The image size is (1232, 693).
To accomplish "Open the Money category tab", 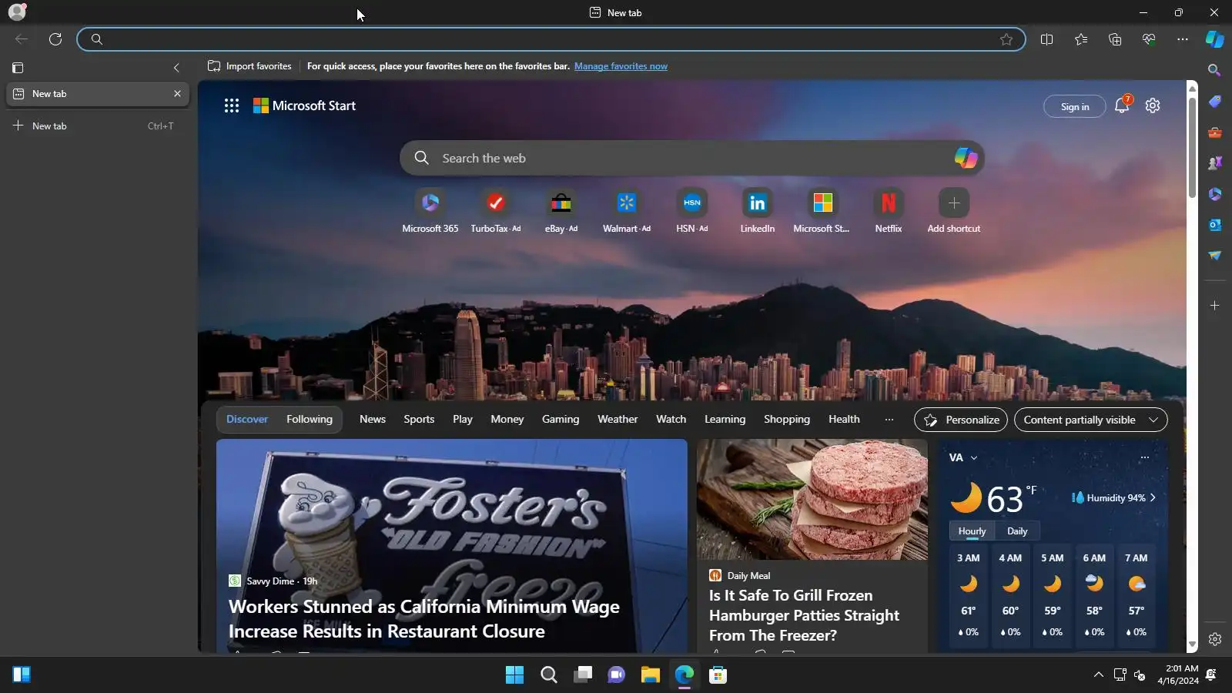I will pos(507,420).
